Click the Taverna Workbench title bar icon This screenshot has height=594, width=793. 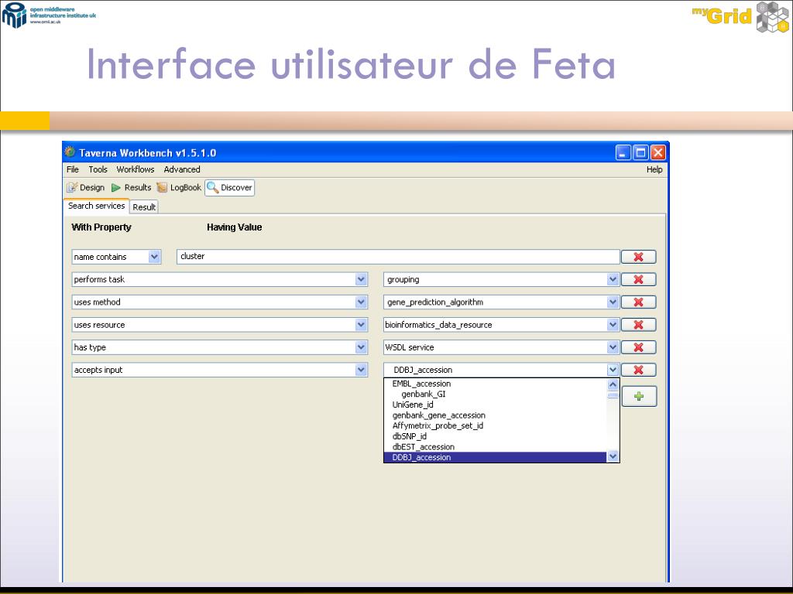pos(70,152)
